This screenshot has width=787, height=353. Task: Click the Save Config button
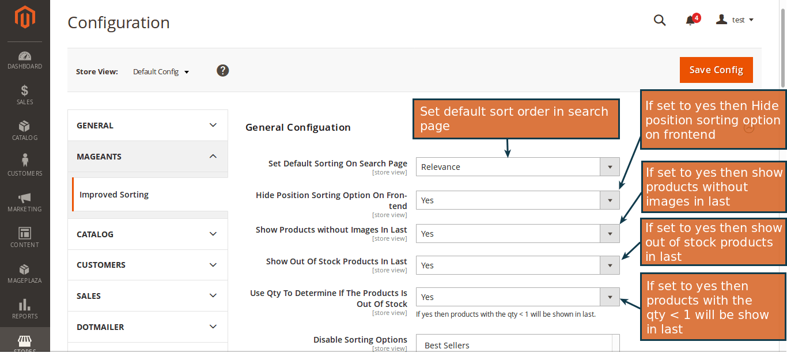[x=716, y=69]
